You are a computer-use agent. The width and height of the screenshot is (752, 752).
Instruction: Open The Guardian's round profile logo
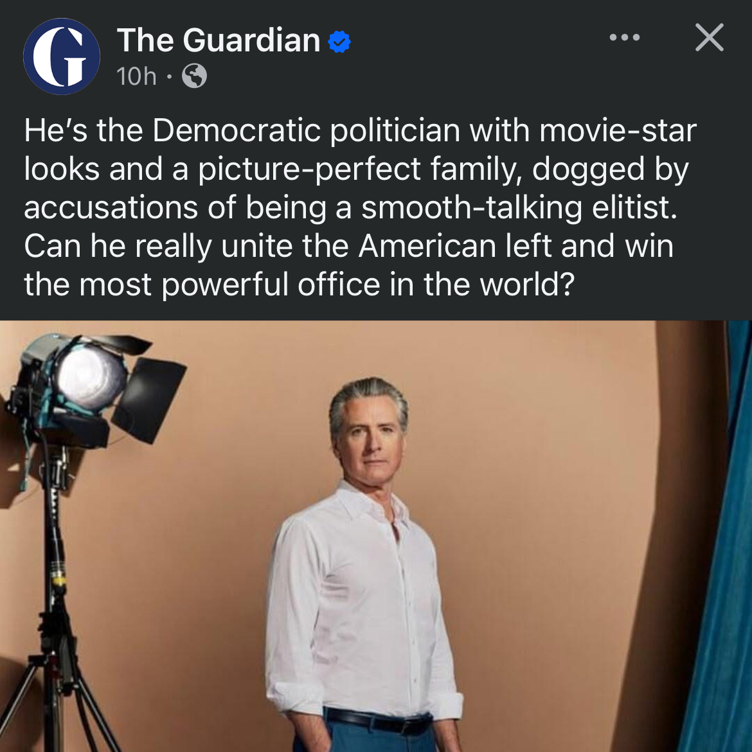(62, 56)
